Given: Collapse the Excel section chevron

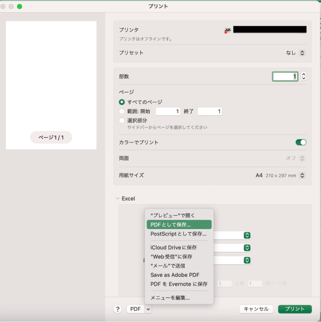Looking at the screenshot, I should 118,199.
